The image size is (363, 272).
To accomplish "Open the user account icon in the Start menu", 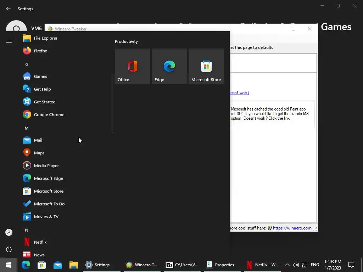I will point(9,232).
